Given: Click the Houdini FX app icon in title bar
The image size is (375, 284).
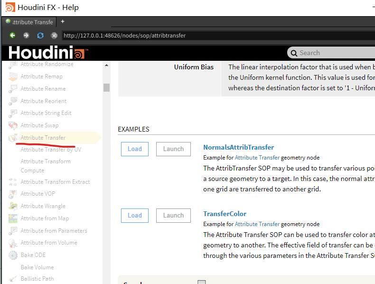Looking at the screenshot, I should tap(10, 8).
